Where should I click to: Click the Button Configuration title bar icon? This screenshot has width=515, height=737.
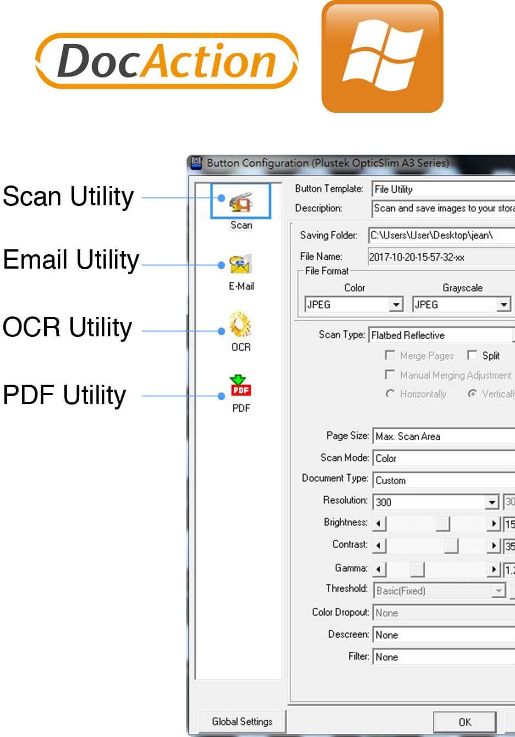[x=196, y=163]
